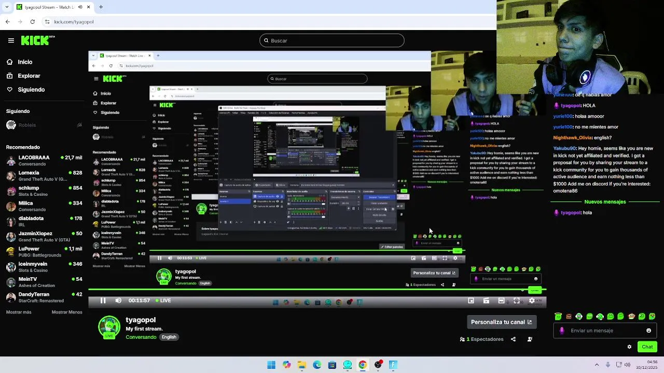Collapse list with Mostrar Menos
Screen dimensions: 664x373
click(67, 312)
